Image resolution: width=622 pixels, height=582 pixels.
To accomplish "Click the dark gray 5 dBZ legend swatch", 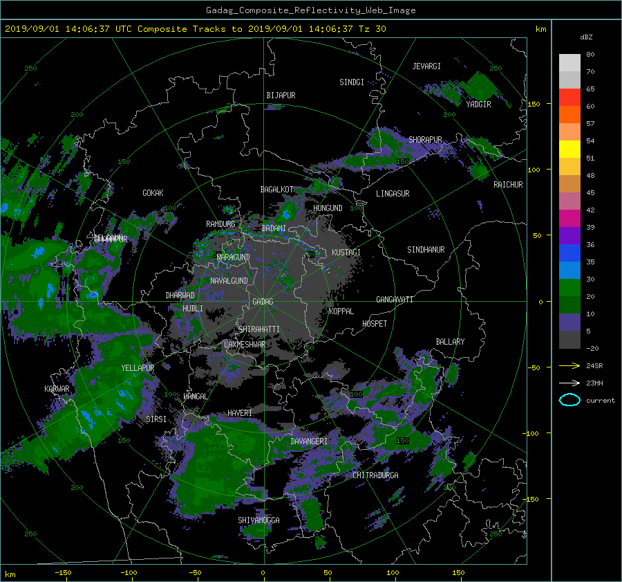I will [x=569, y=340].
